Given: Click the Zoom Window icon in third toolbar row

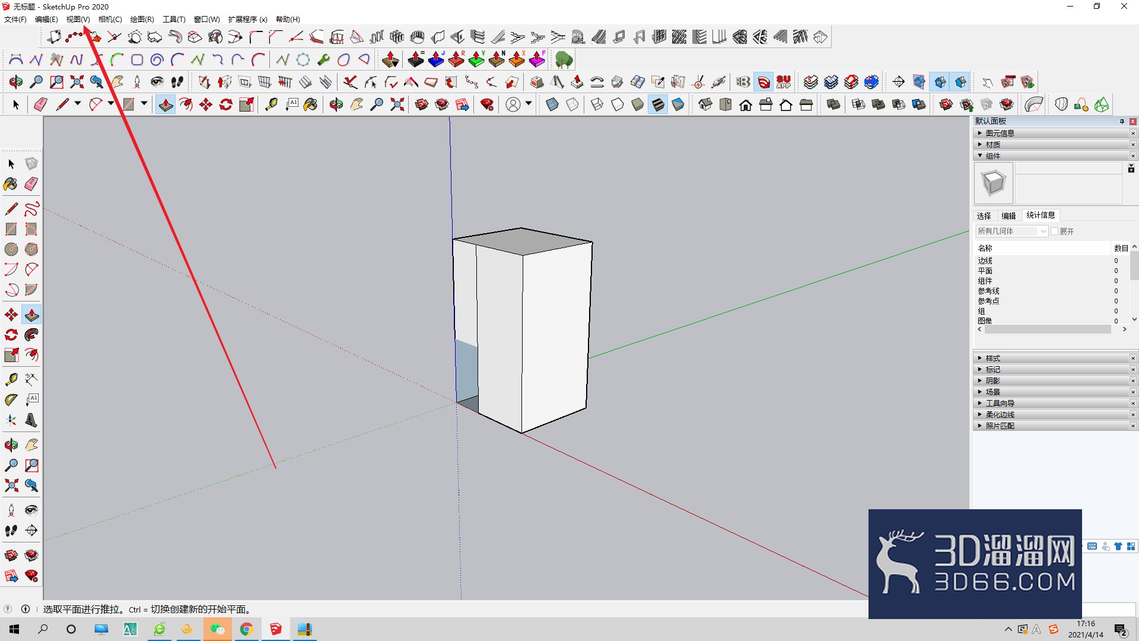Looking at the screenshot, I should pos(56,82).
